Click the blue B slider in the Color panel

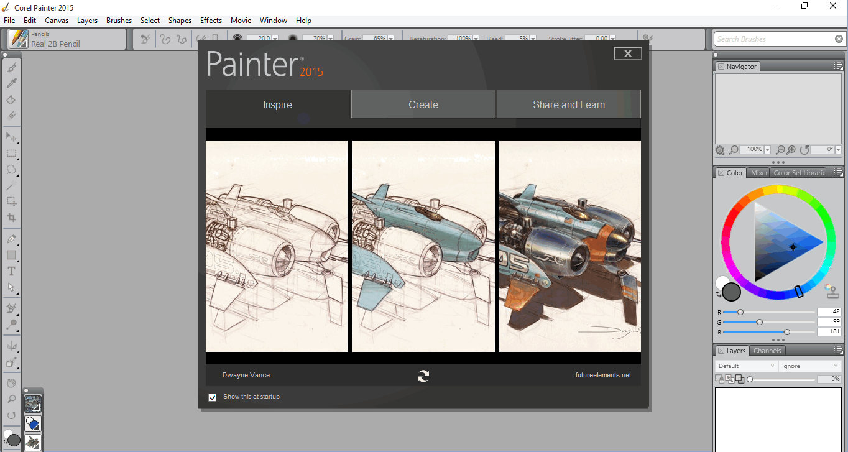point(768,332)
